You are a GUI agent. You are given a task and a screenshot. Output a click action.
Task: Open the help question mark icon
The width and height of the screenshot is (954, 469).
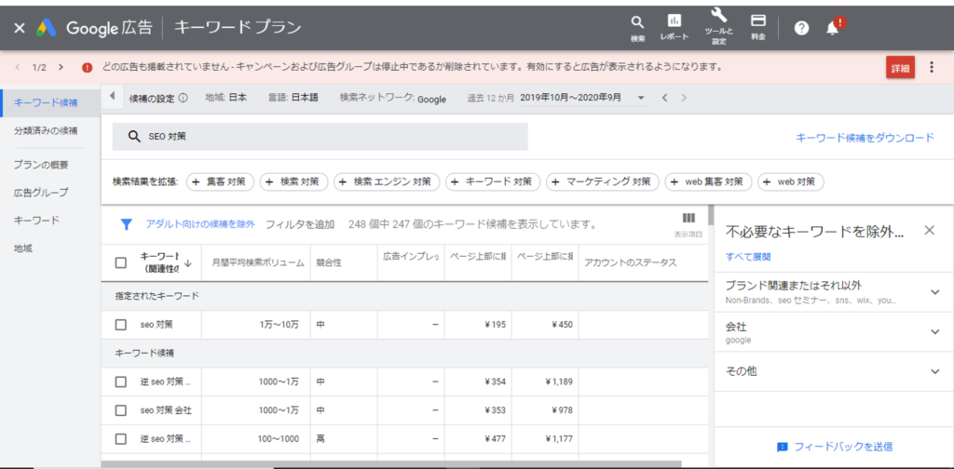801,28
